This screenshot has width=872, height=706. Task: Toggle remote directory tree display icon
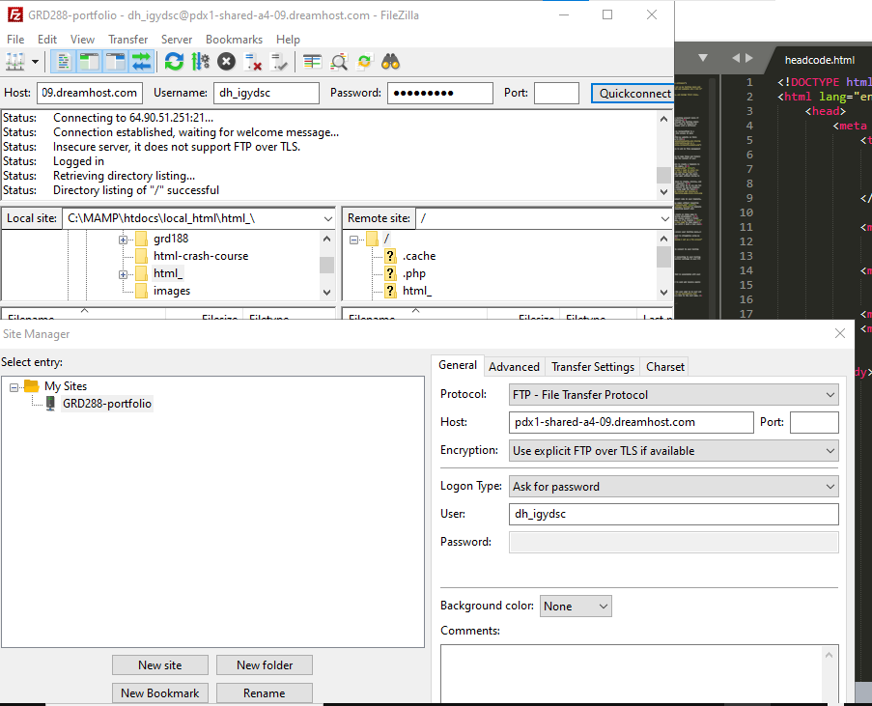point(115,62)
